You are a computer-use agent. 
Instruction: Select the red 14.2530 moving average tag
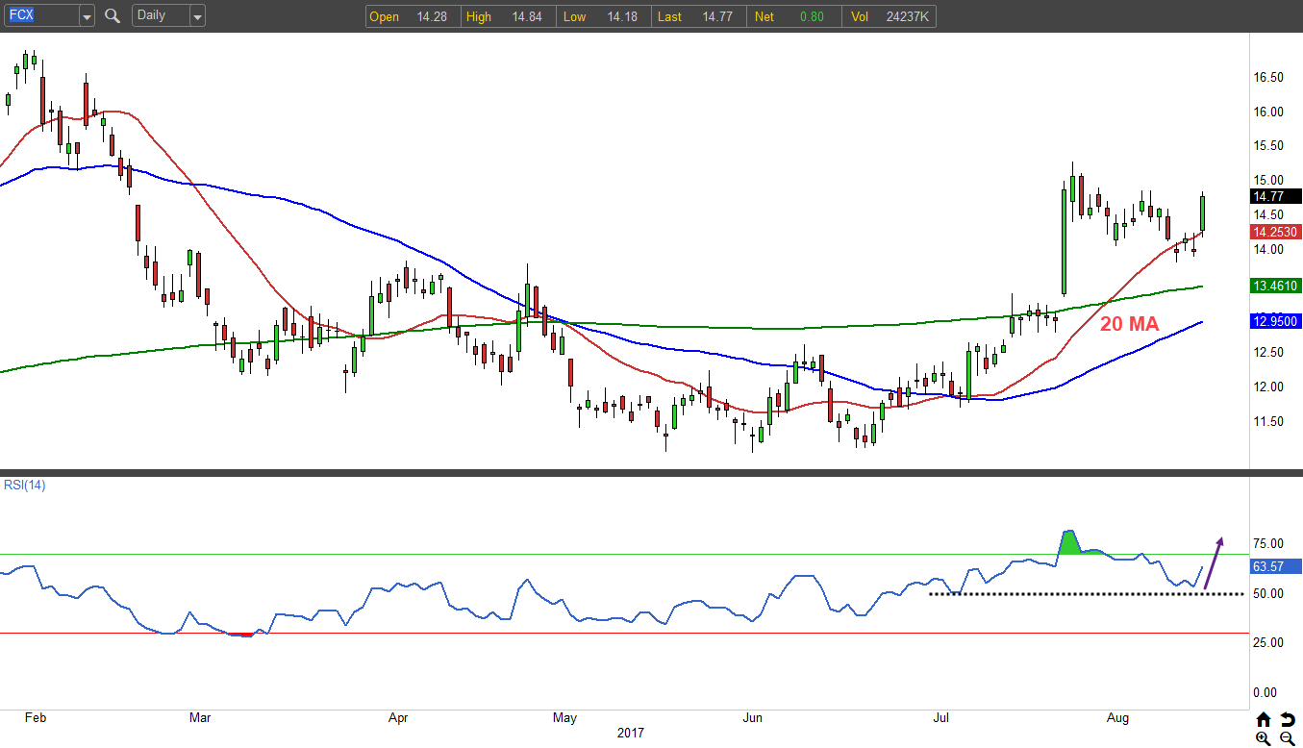[1274, 232]
